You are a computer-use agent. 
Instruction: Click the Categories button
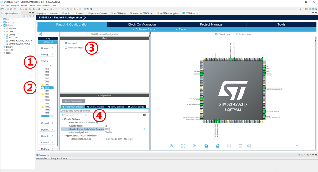click(x=48, y=42)
